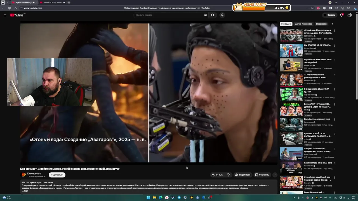Select the 'Похожий контент' chip

click(x=322, y=24)
